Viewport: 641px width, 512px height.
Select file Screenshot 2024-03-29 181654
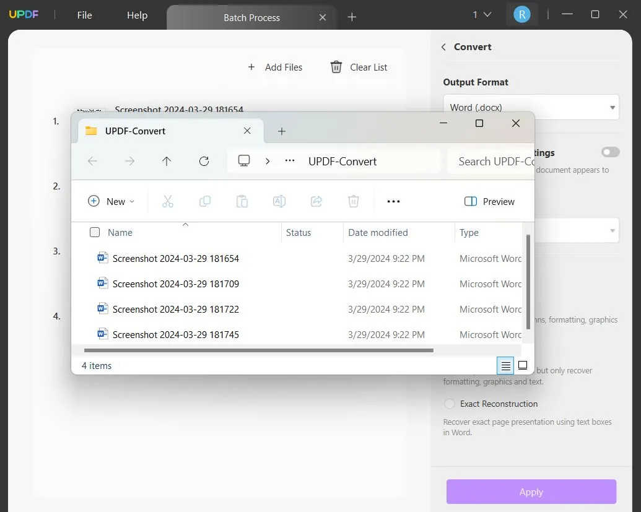(x=175, y=258)
